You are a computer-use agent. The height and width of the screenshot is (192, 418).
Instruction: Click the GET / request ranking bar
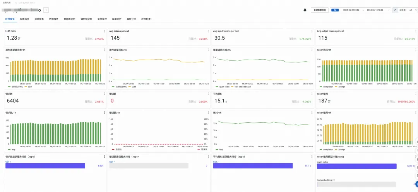click(x=45, y=166)
